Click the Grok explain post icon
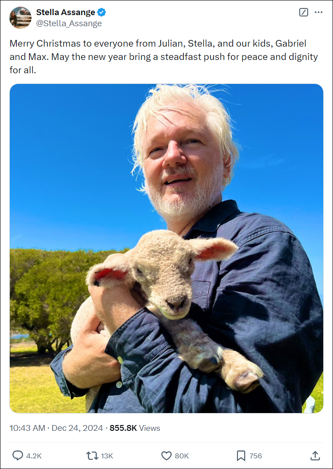 (x=303, y=12)
